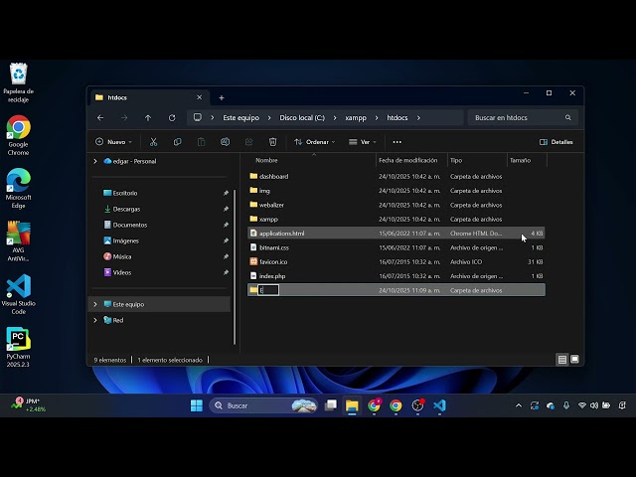The height and width of the screenshot is (477, 636).
Task: Open the Nuevo dropdown menu
Action: (113, 142)
